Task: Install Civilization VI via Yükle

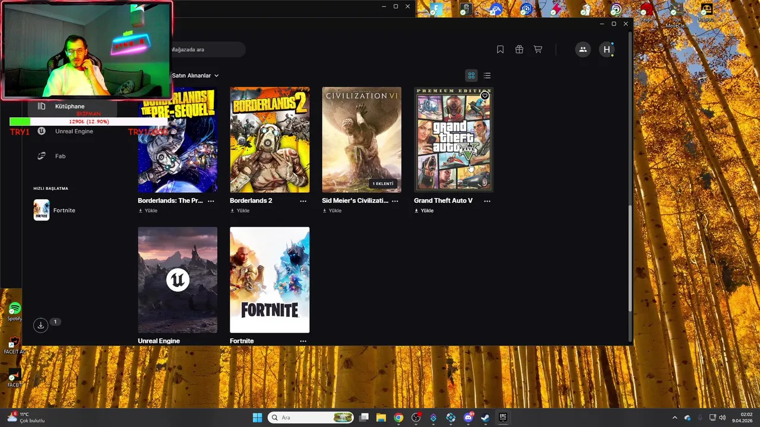Action: click(x=332, y=211)
